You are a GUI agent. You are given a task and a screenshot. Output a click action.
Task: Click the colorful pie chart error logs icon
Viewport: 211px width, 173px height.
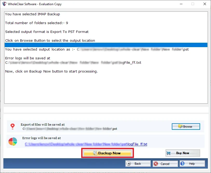[x=12, y=142]
